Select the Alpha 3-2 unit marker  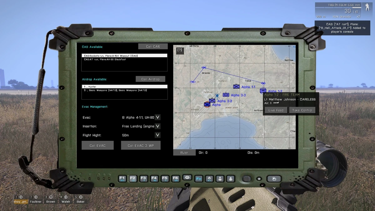(212, 100)
